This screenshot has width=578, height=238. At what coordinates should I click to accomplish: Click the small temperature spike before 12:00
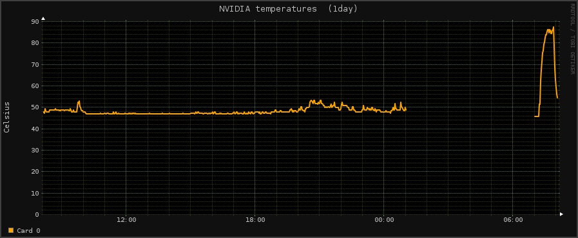(79, 101)
